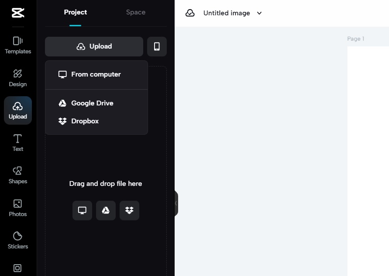
Task: Open the Upload panel
Action: tap(17, 110)
